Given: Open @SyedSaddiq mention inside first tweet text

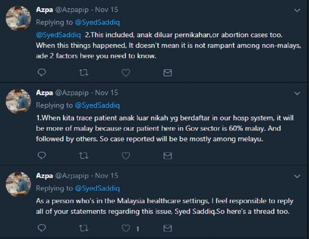Looking at the screenshot, I should tap(58, 35).
